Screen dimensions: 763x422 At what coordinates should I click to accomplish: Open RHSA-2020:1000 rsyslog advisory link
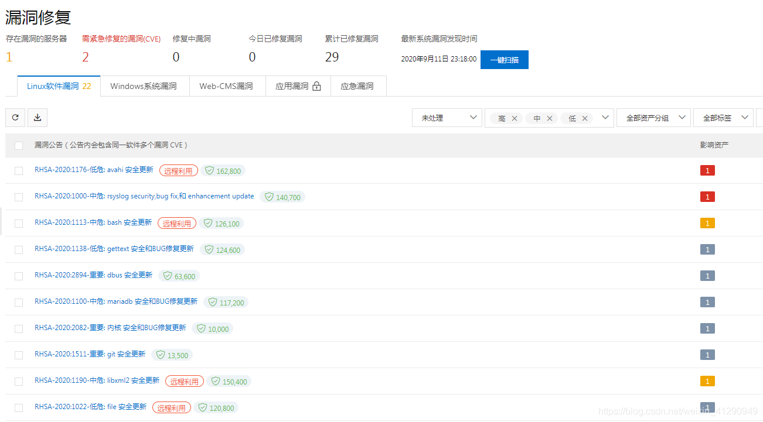[x=144, y=196]
